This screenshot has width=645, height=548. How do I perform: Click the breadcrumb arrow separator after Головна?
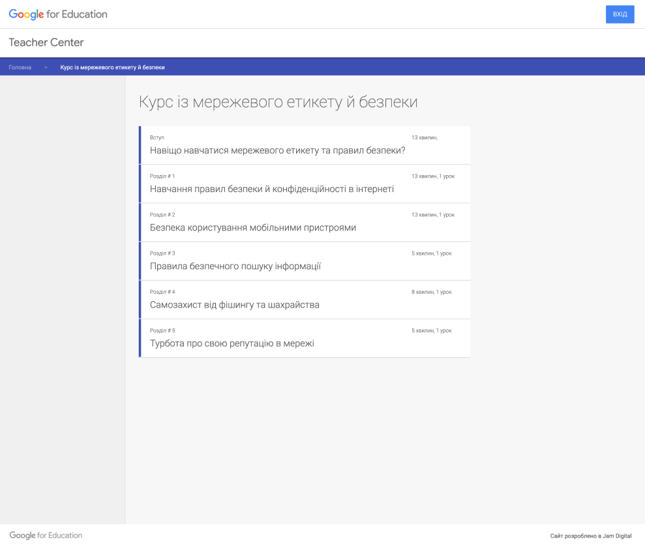(x=46, y=67)
